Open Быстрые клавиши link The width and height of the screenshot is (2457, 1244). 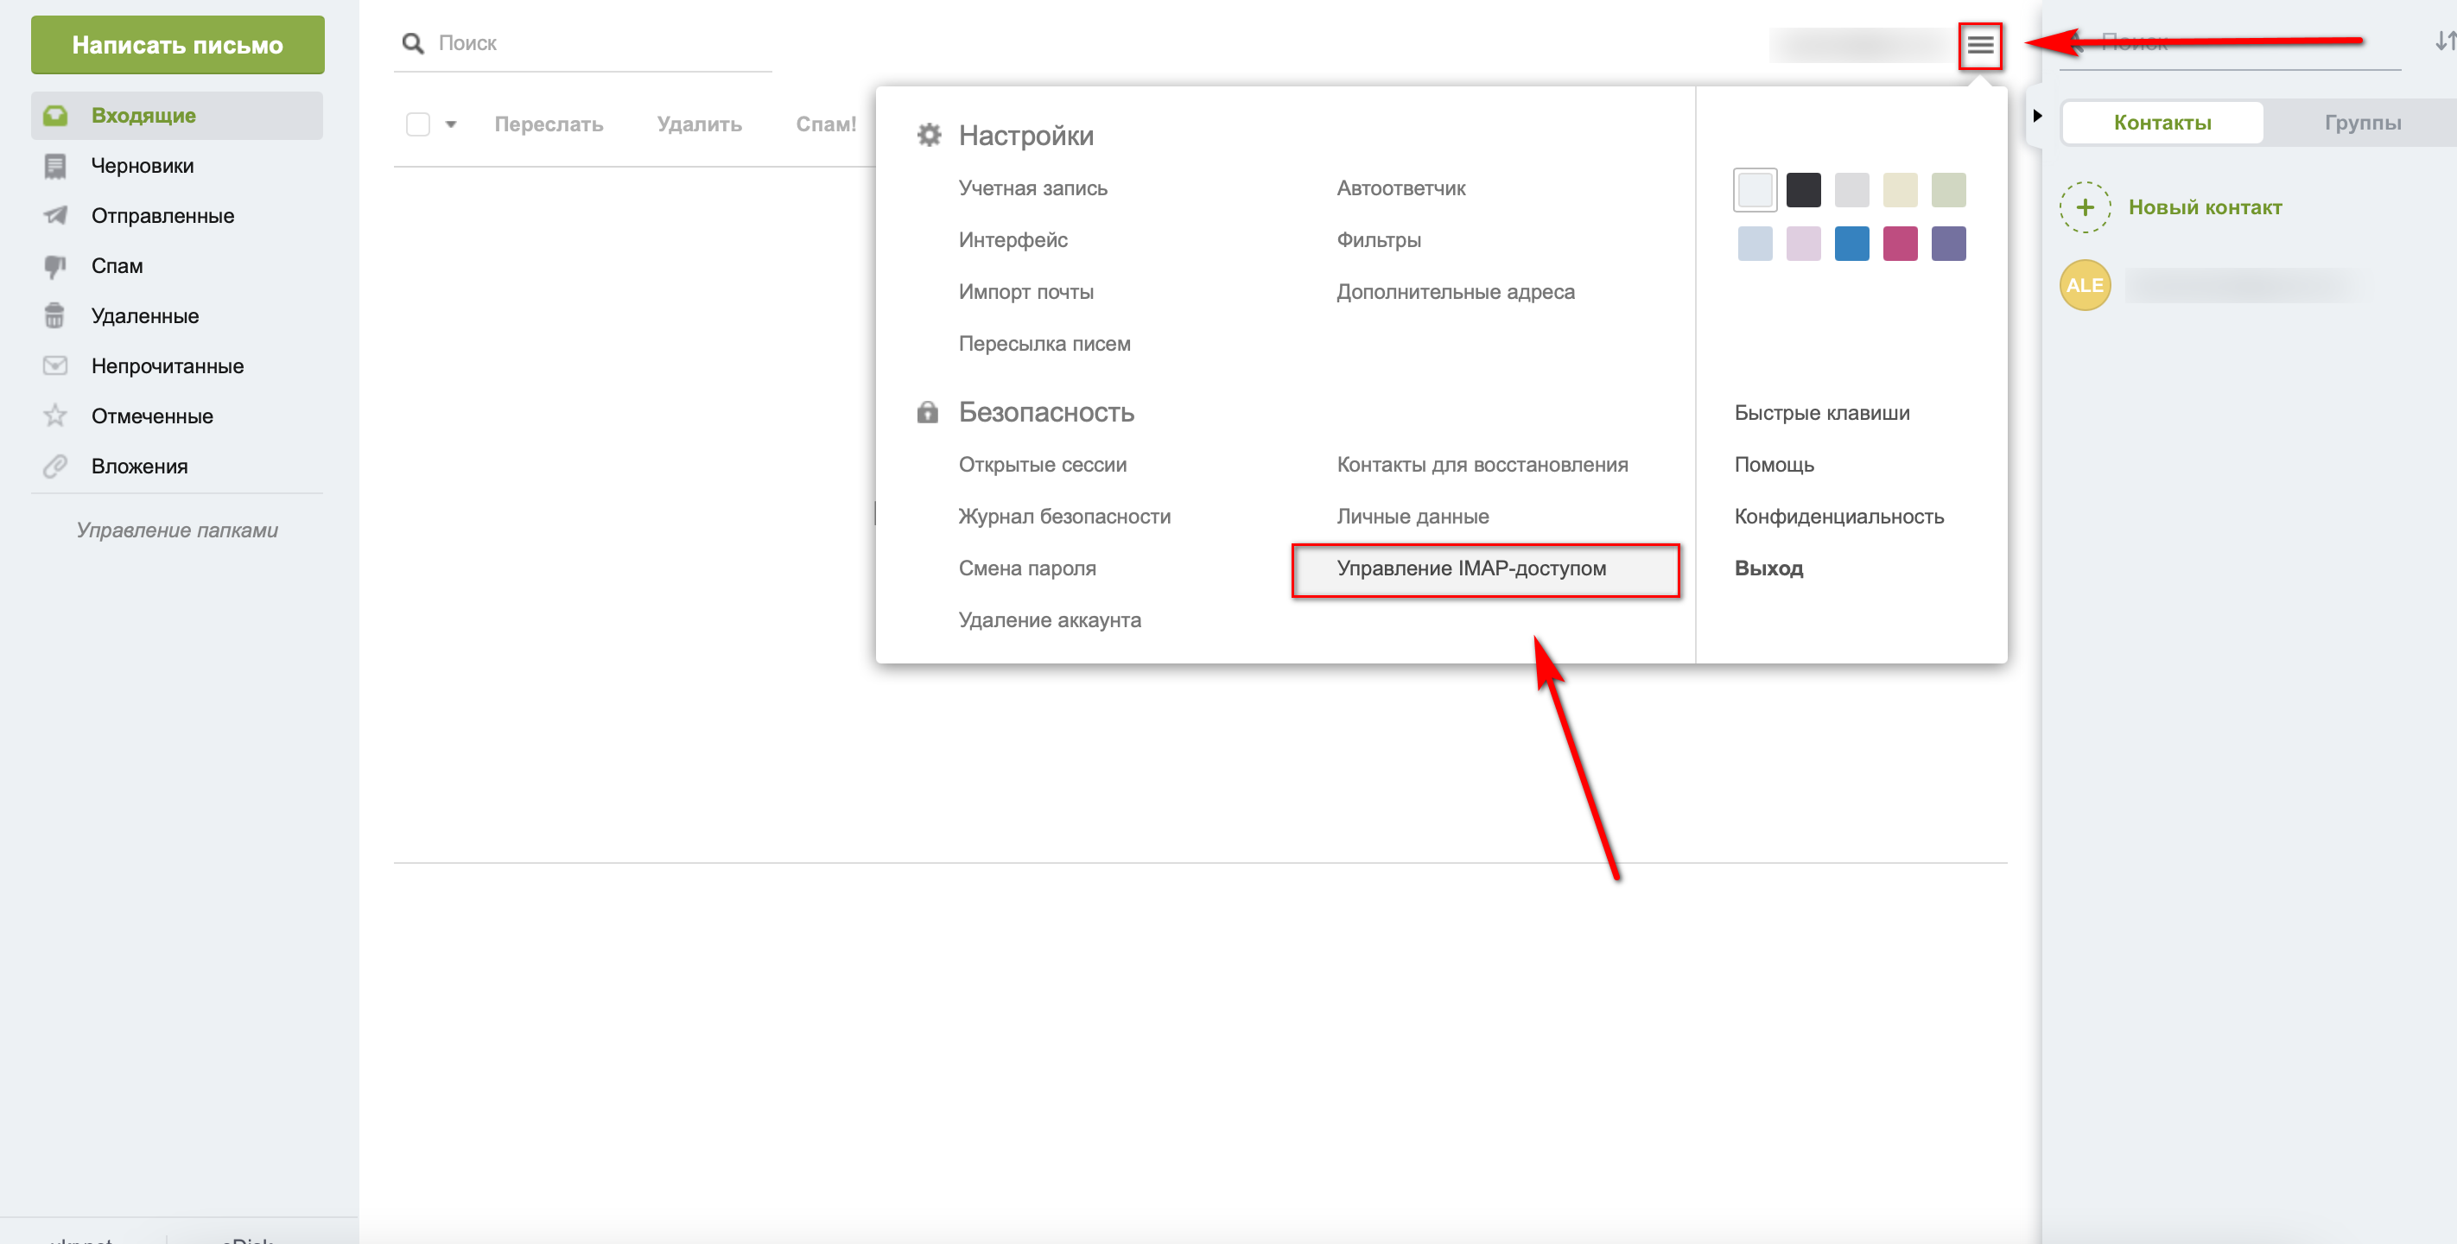(x=1821, y=413)
